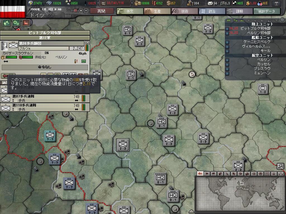Expand ピットブルク司令部 in outliner

pos(227,29)
